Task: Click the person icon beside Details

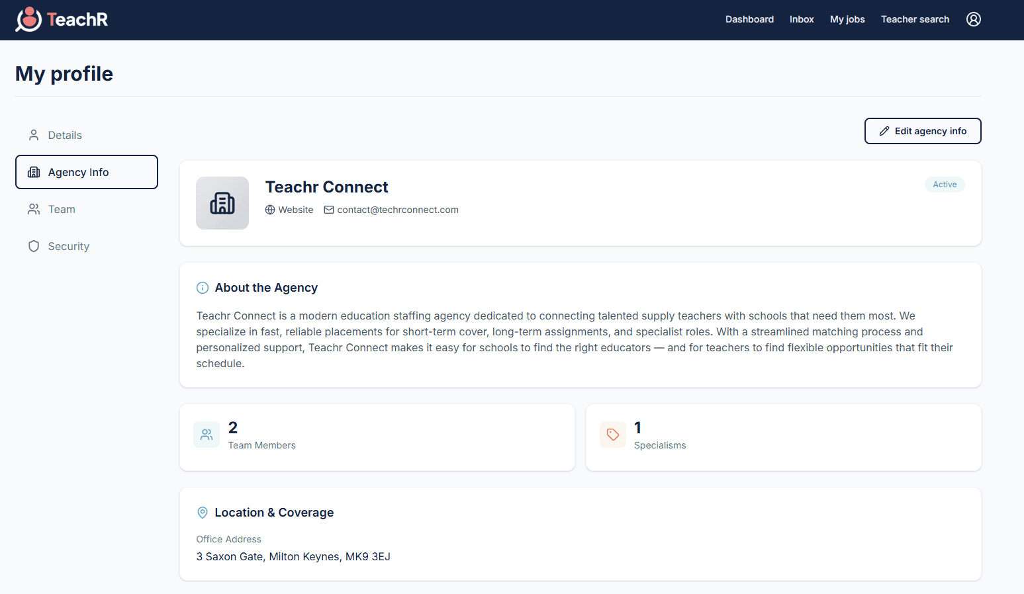Action: click(34, 135)
